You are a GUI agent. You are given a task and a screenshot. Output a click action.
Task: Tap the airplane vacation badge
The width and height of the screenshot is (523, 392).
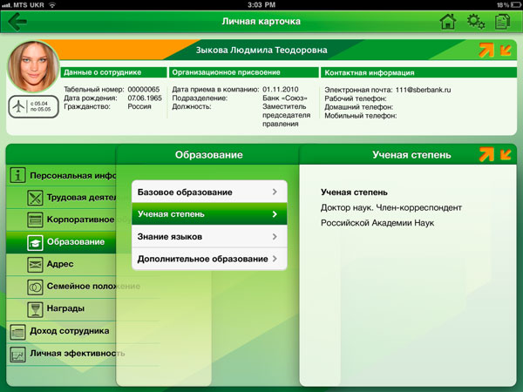(28, 106)
